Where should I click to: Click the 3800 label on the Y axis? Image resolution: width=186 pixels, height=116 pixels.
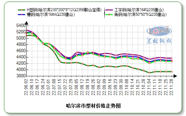20,76
